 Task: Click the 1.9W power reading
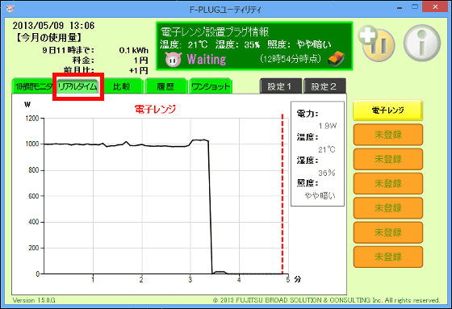[x=328, y=126]
